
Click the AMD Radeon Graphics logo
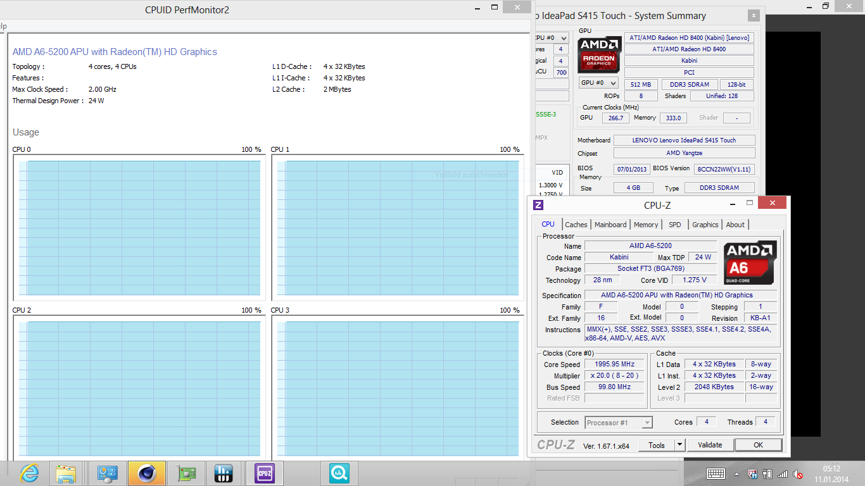pyautogui.click(x=600, y=54)
